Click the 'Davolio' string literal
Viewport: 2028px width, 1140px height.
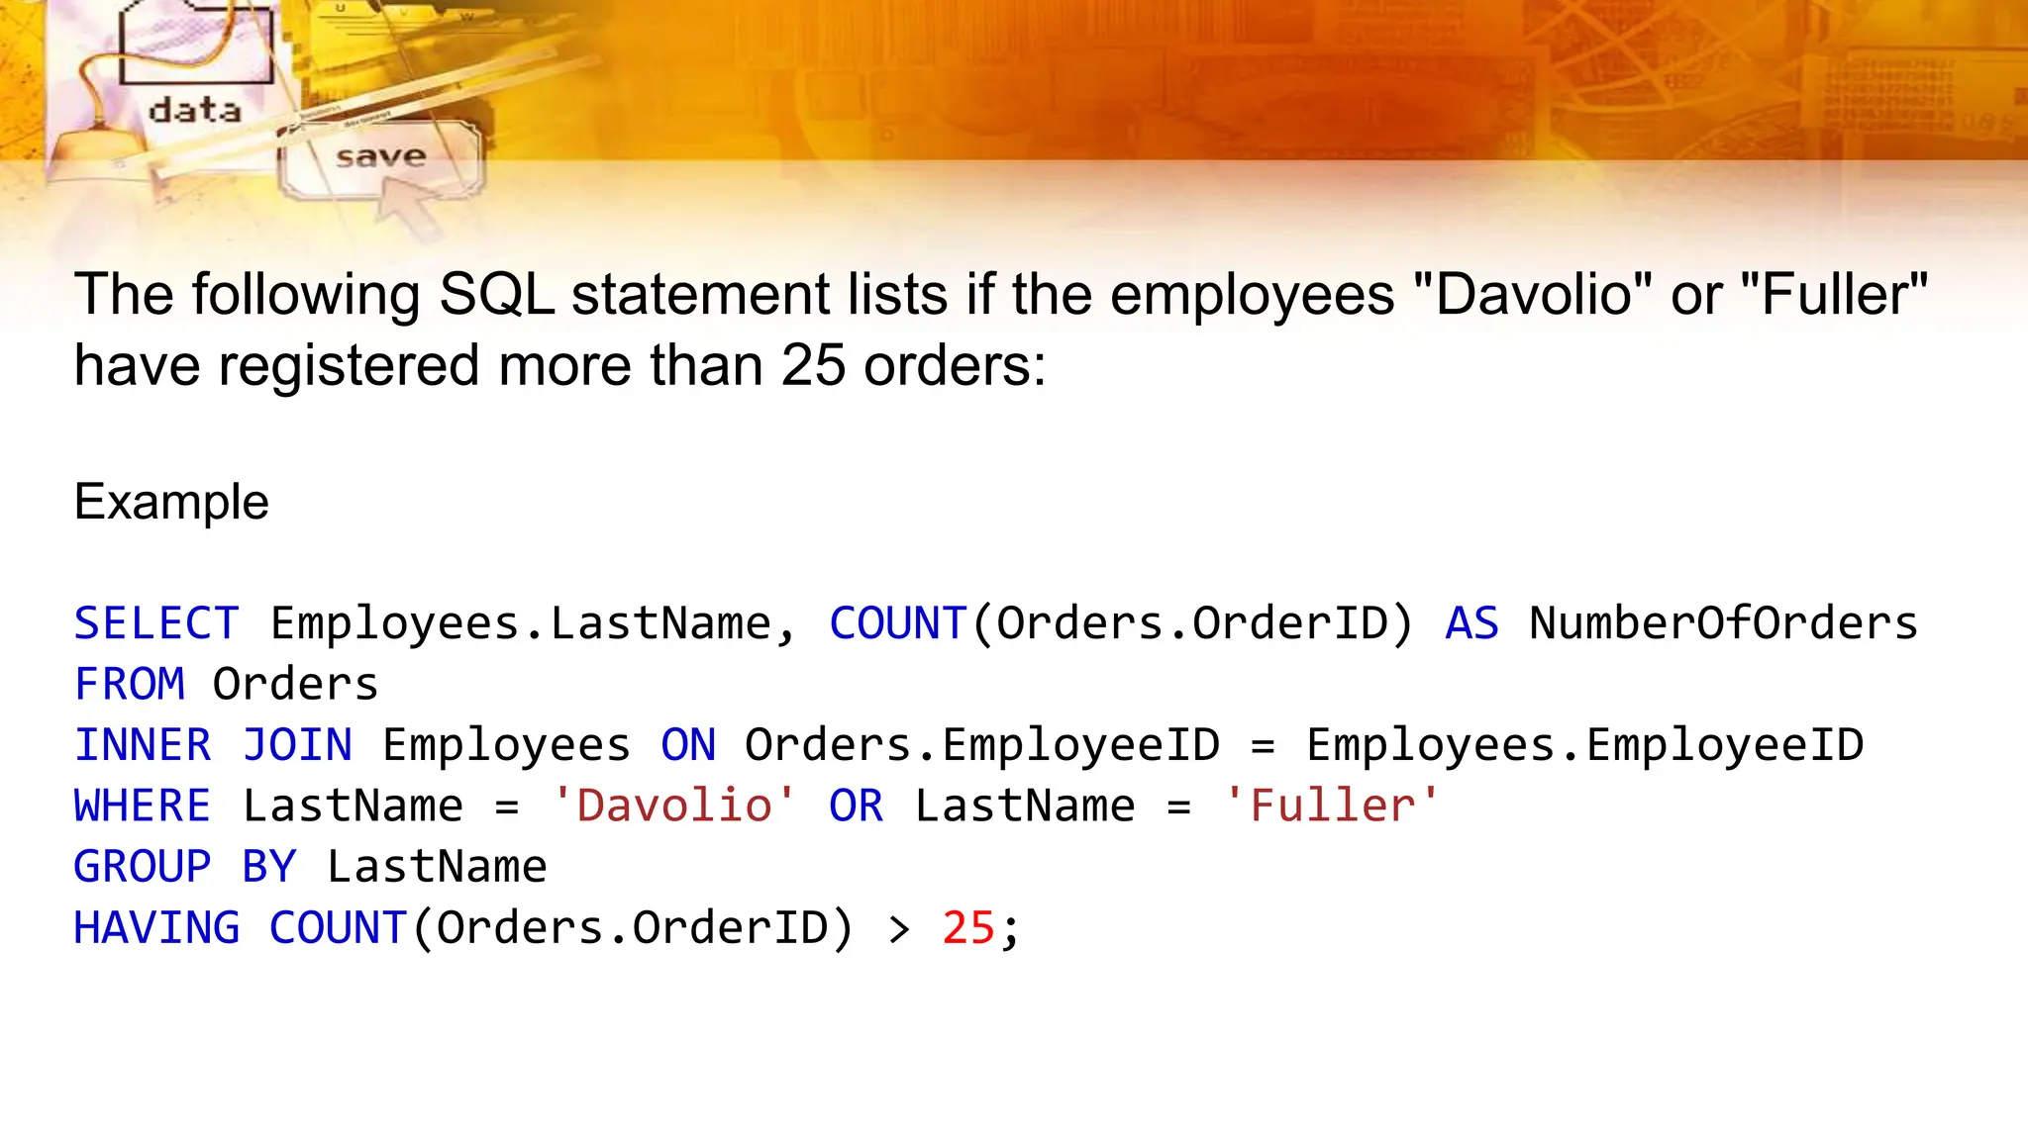(x=673, y=807)
